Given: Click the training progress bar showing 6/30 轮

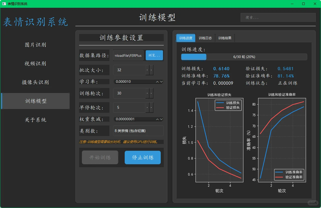Looking at the screenshot, I should tap(244, 57).
